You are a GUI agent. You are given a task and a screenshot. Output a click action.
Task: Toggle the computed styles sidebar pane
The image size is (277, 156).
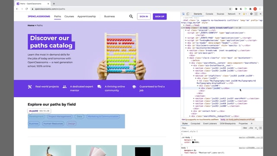(261, 128)
